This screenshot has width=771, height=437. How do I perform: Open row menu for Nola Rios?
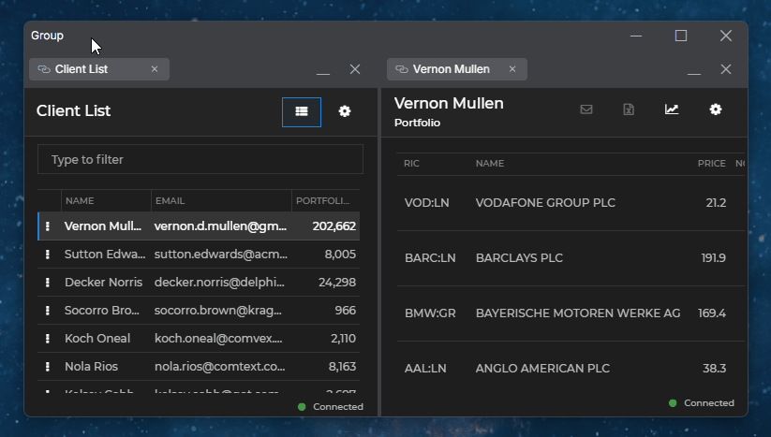pyautogui.click(x=48, y=366)
